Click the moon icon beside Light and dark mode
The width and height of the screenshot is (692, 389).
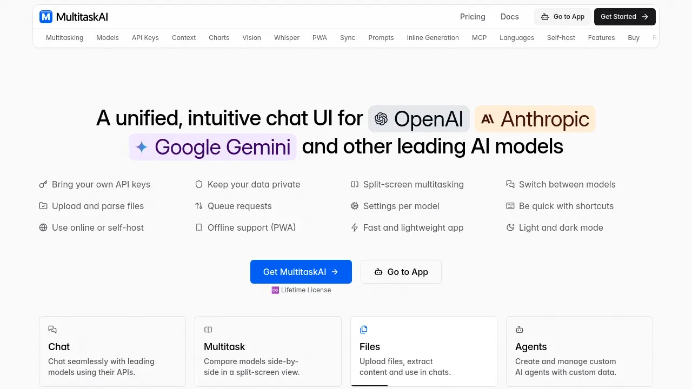coord(510,227)
